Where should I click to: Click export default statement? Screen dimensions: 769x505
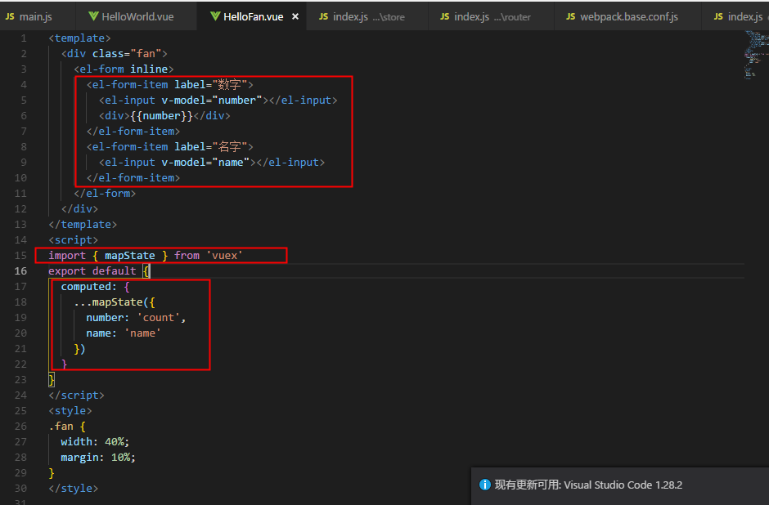(92, 270)
